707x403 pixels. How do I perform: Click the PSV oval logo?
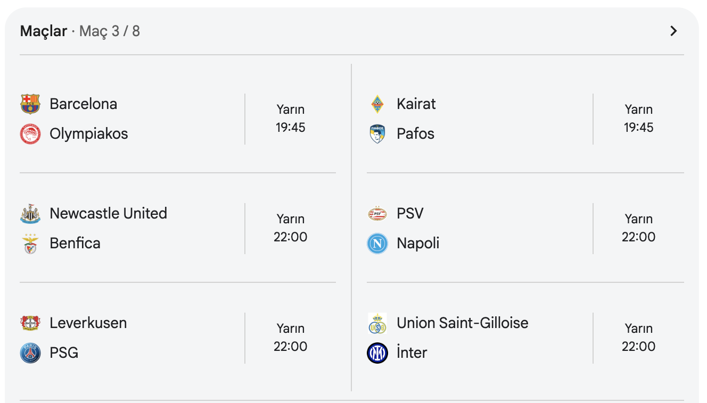(x=377, y=214)
